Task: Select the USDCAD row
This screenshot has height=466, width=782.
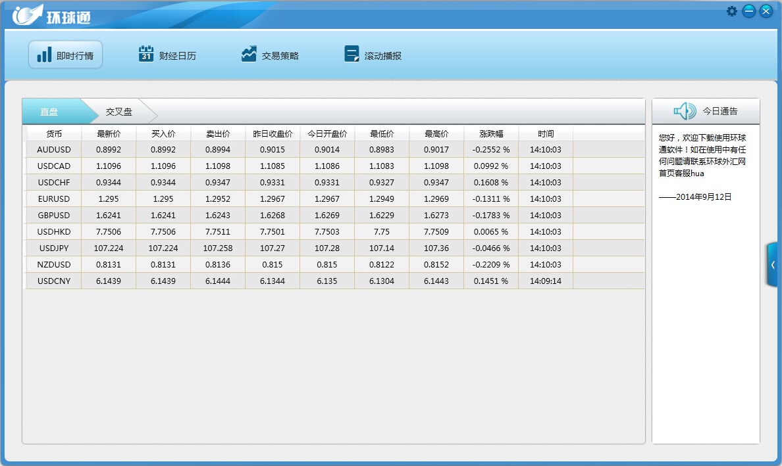Action: [335, 166]
